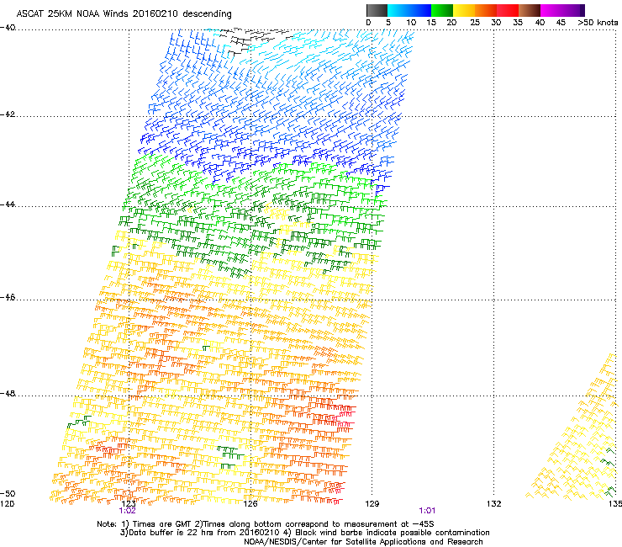Click the longitude label '126'
The width and height of the screenshot is (622, 547).
[250, 504]
